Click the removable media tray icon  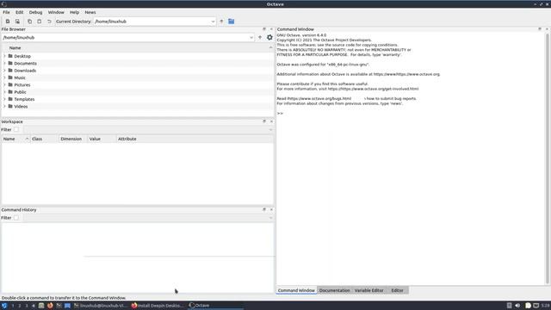pyautogui.click(x=509, y=306)
